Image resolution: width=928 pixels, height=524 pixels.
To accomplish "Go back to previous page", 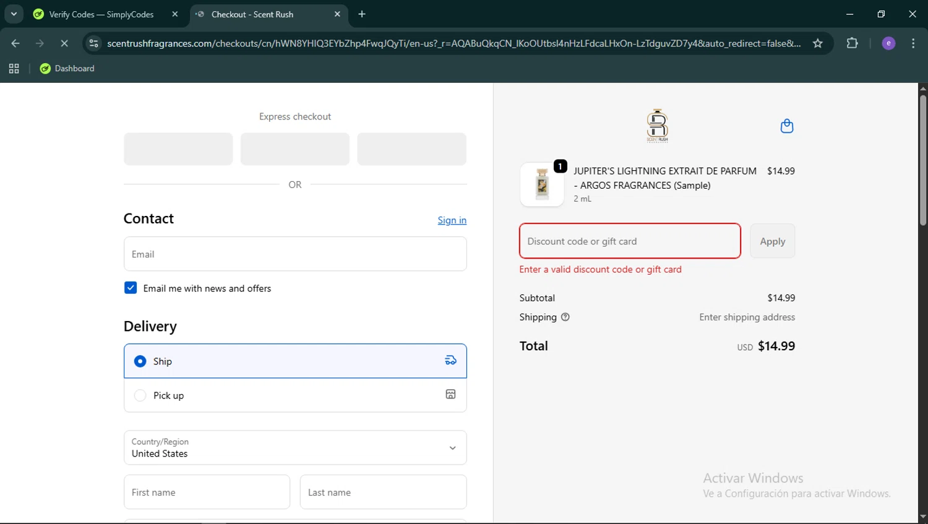I will 15,43.
